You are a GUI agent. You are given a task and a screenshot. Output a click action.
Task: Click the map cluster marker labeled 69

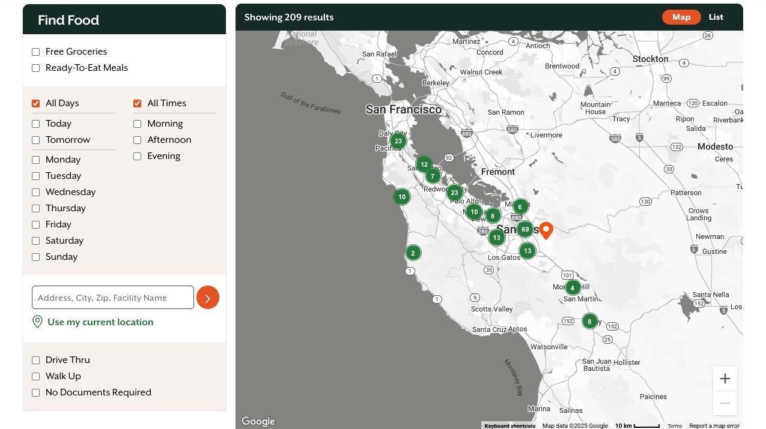coord(525,229)
